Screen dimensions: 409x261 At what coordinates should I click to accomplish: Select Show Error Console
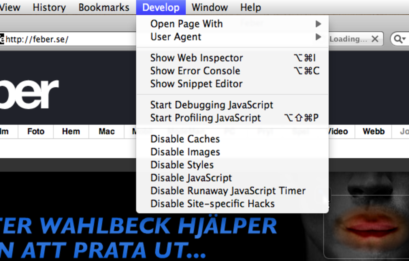coord(195,71)
